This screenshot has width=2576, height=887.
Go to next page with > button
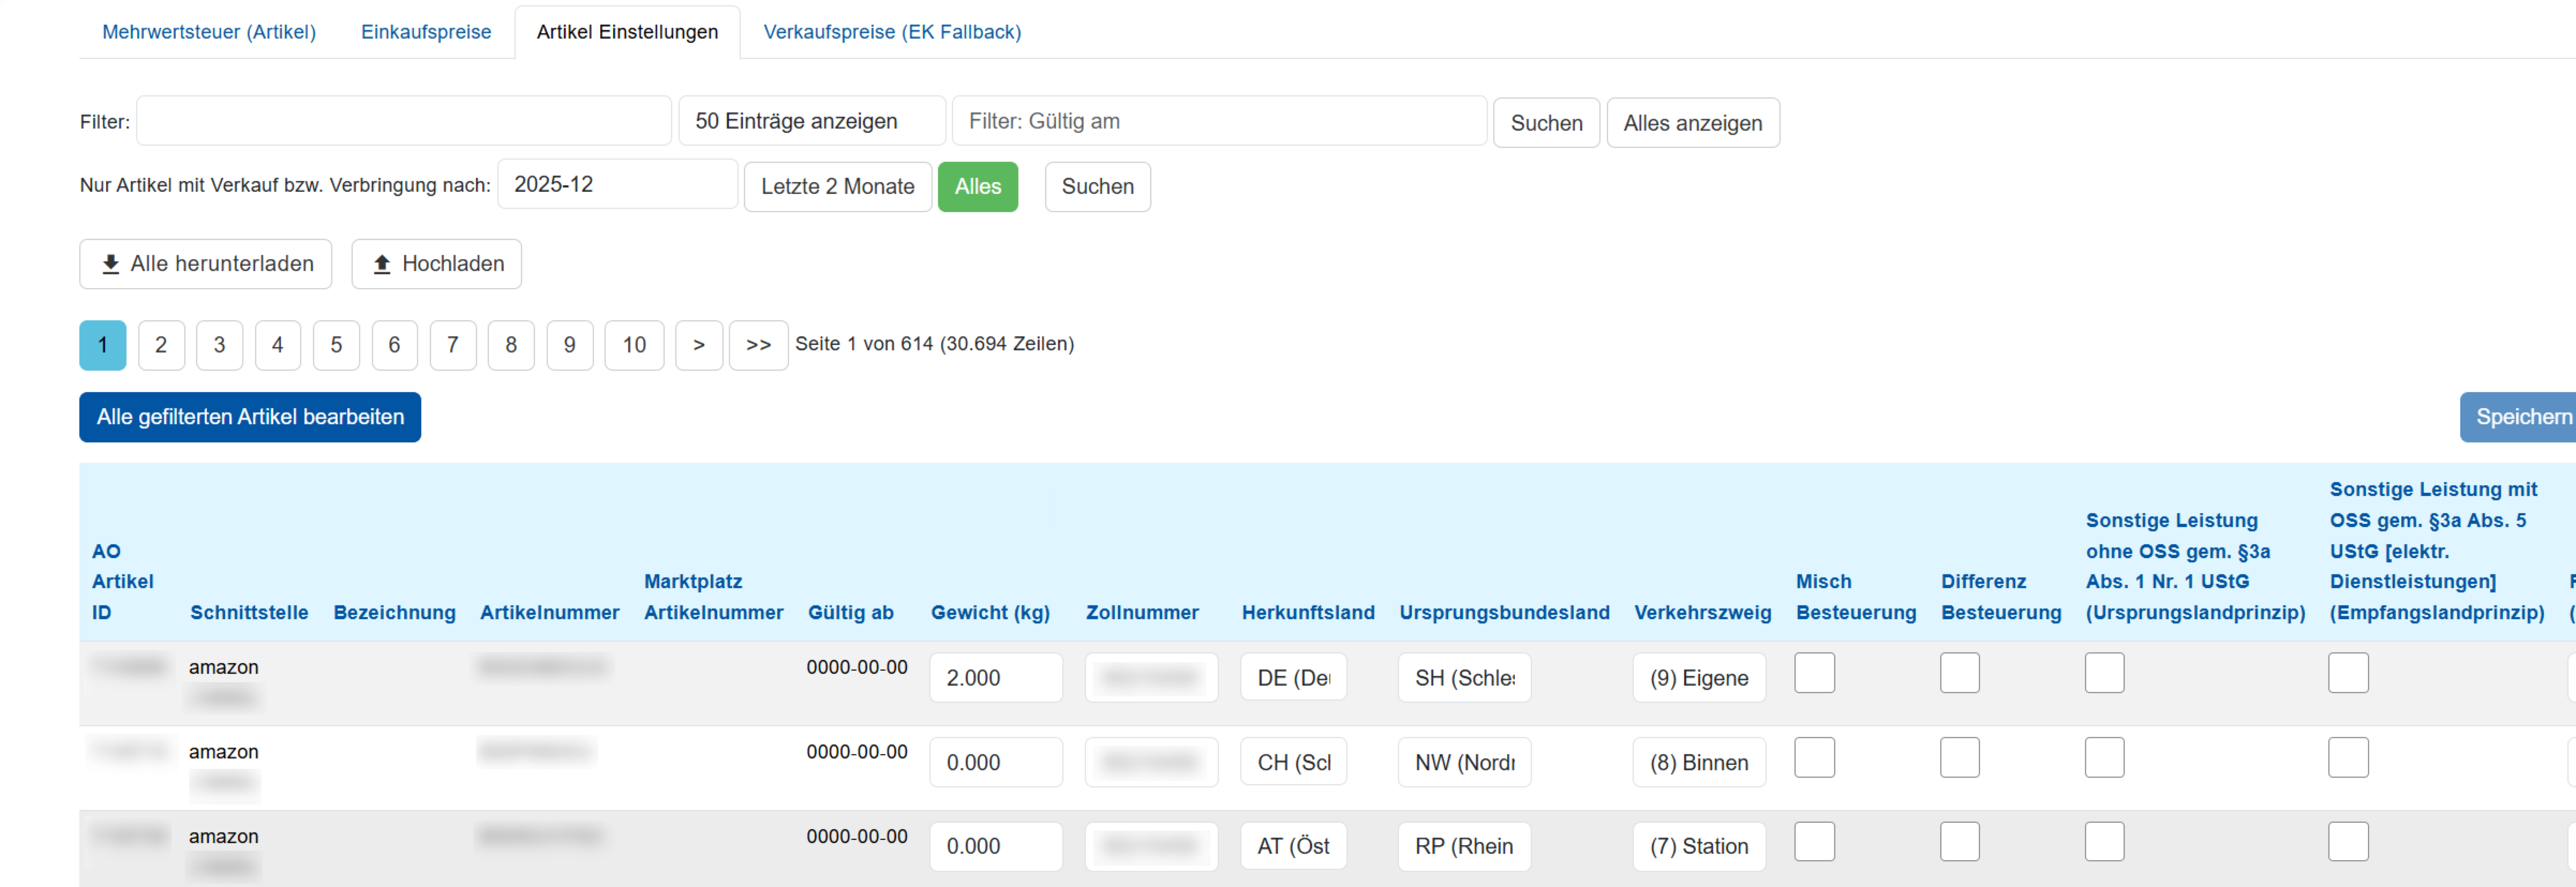coord(699,344)
